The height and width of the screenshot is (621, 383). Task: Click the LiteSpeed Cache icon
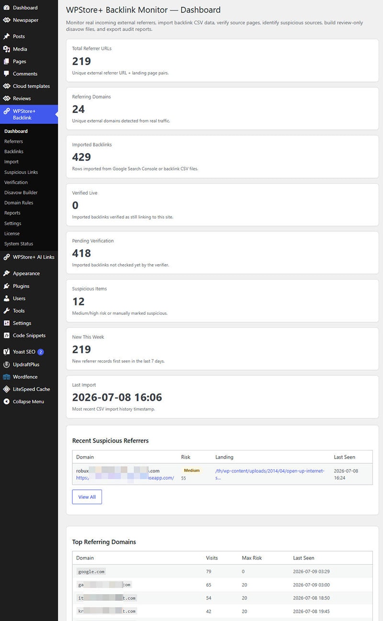tap(6, 389)
